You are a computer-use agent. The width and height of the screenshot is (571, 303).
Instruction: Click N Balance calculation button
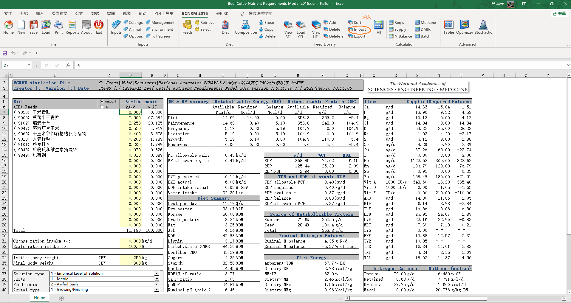pyautogui.click(x=400, y=36)
